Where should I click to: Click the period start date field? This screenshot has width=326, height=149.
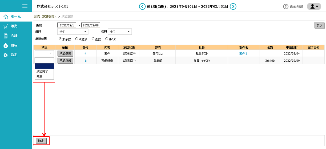(x=67, y=25)
